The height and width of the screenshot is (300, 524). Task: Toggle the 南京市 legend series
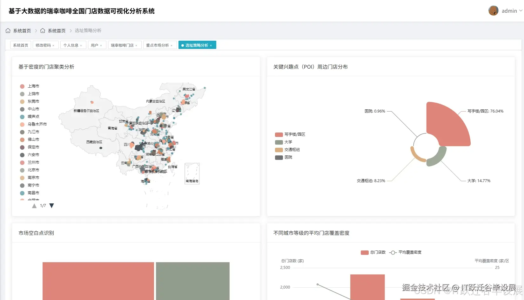pyautogui.click(x=30, y=178)
